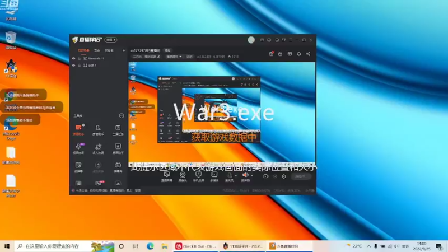Screen dimensions: 448x252
Task: Select the Warcraft III source row
Action: pos(99,58)
